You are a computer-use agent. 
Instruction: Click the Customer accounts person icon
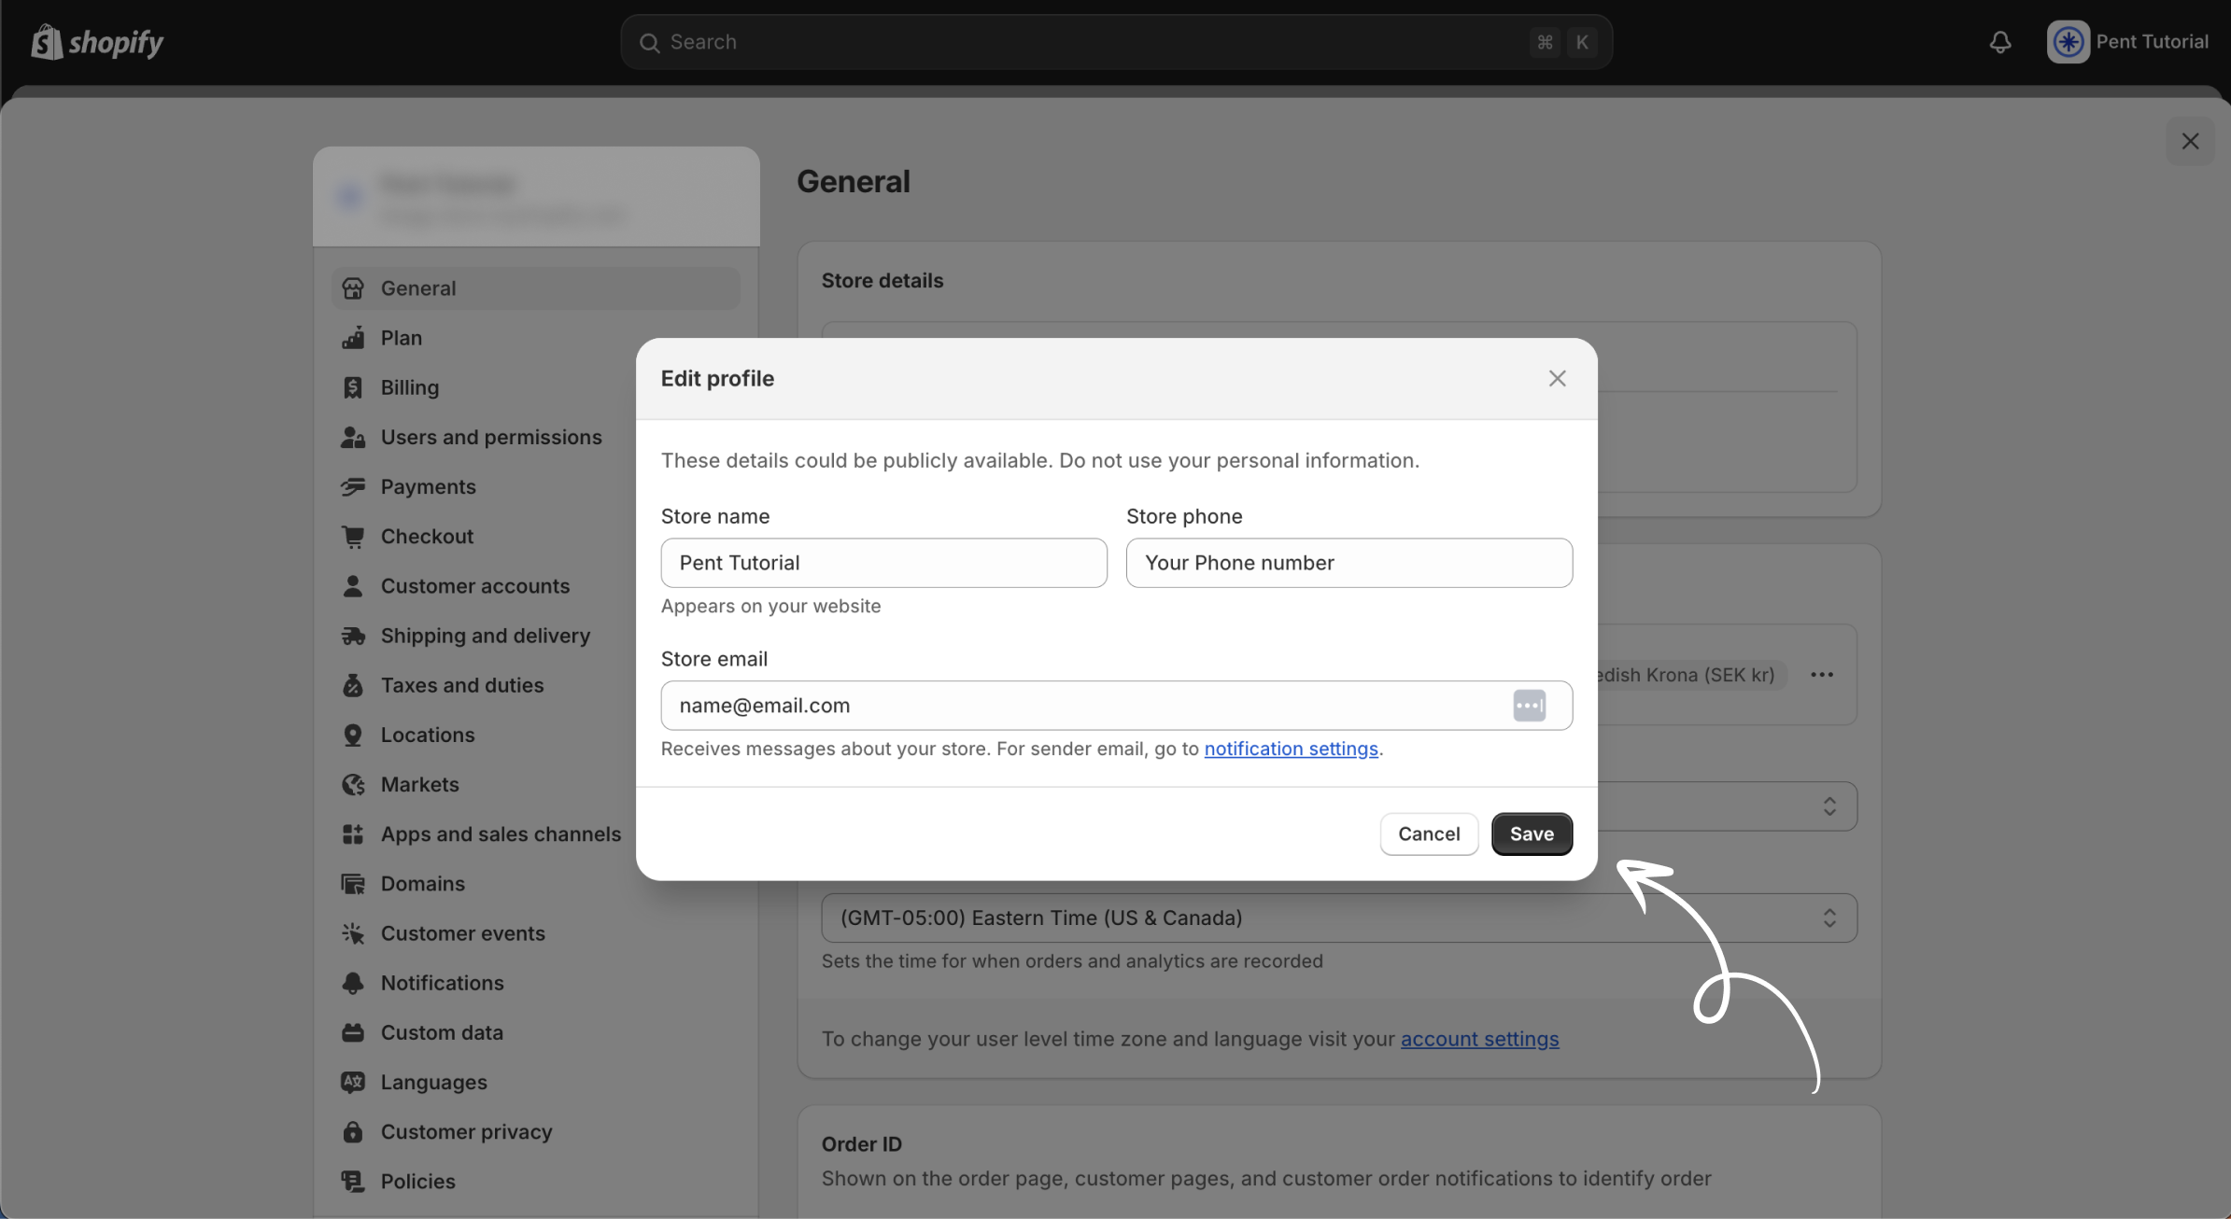pos(353,586)
